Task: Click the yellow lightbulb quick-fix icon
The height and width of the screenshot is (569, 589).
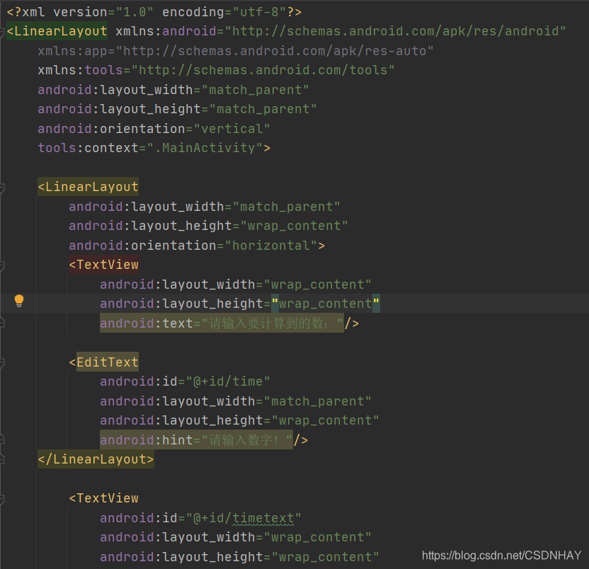Action: click(x=19, y=301)
